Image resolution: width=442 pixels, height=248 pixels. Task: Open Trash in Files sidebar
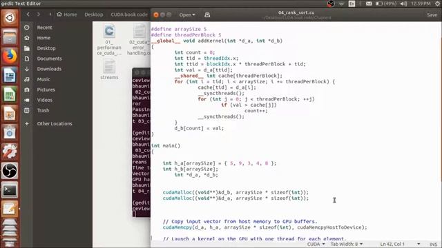point(43,110)
